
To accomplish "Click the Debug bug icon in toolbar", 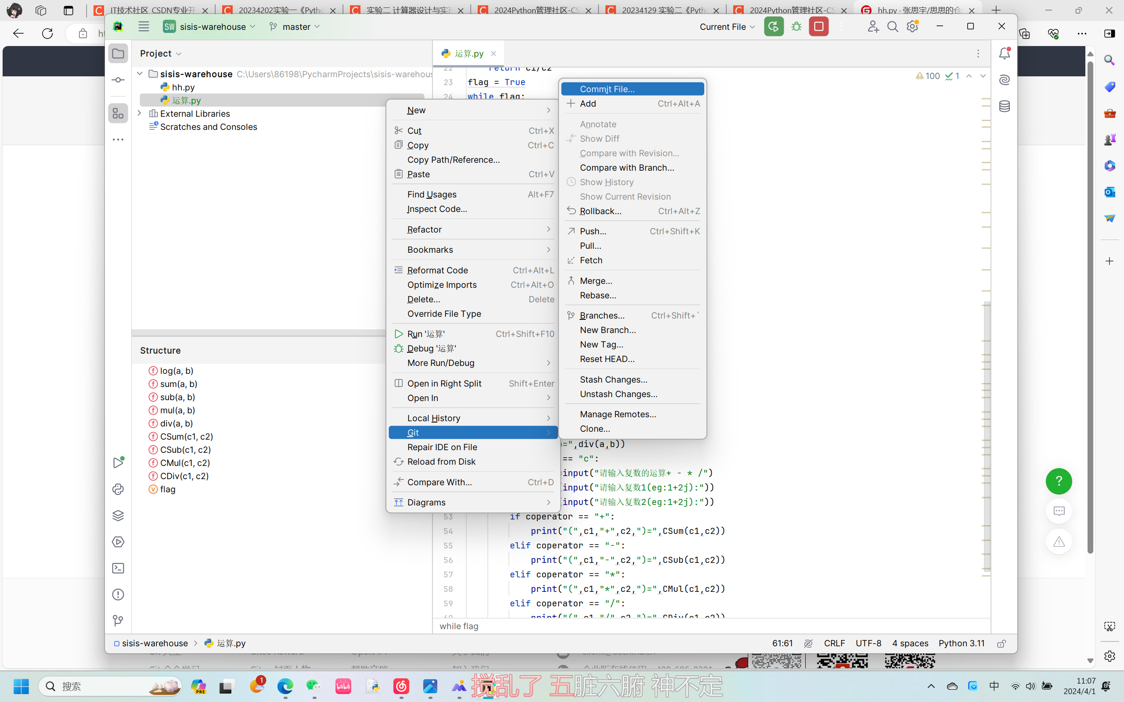I will click(796, 26).
